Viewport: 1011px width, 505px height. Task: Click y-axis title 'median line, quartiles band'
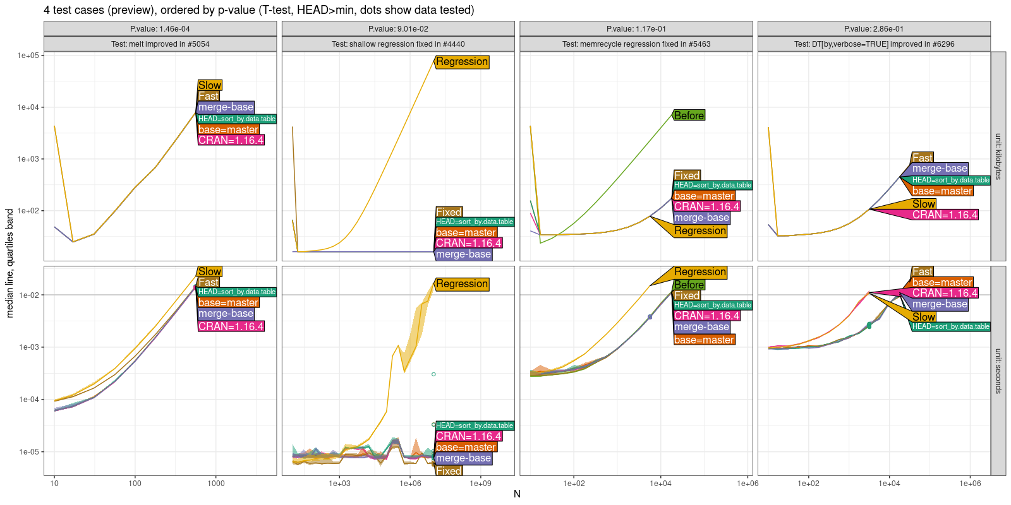(9, 263)
